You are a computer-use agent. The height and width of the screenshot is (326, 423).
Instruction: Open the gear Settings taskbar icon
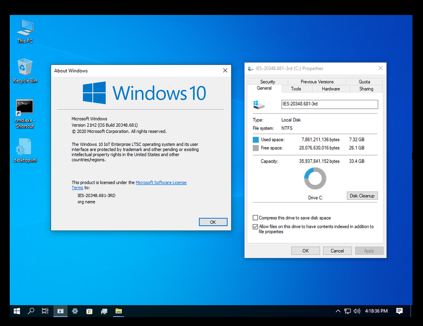(75, 311)
